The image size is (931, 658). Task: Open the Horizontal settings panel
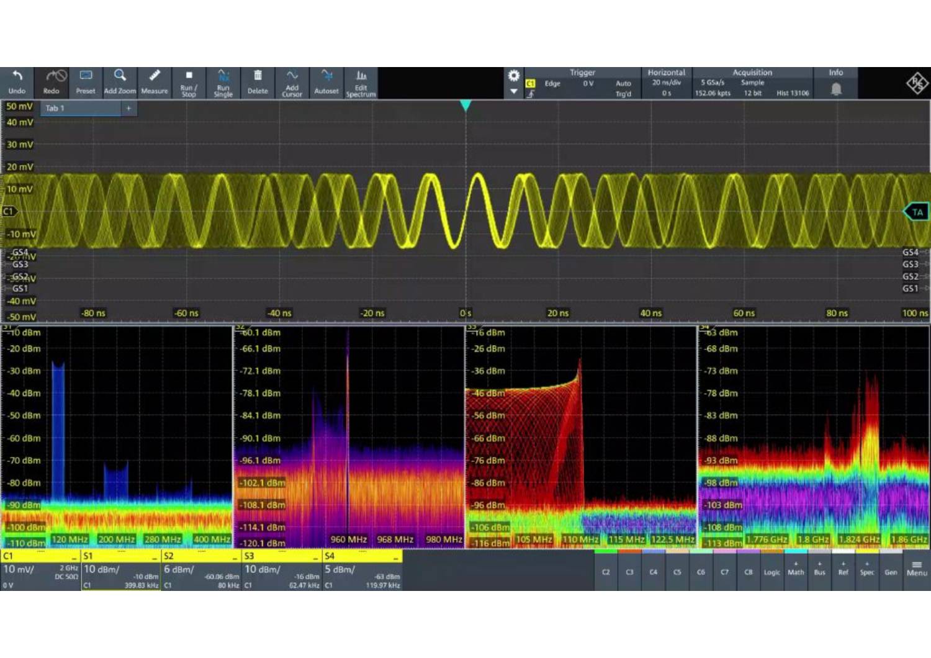tap(666, 83)
